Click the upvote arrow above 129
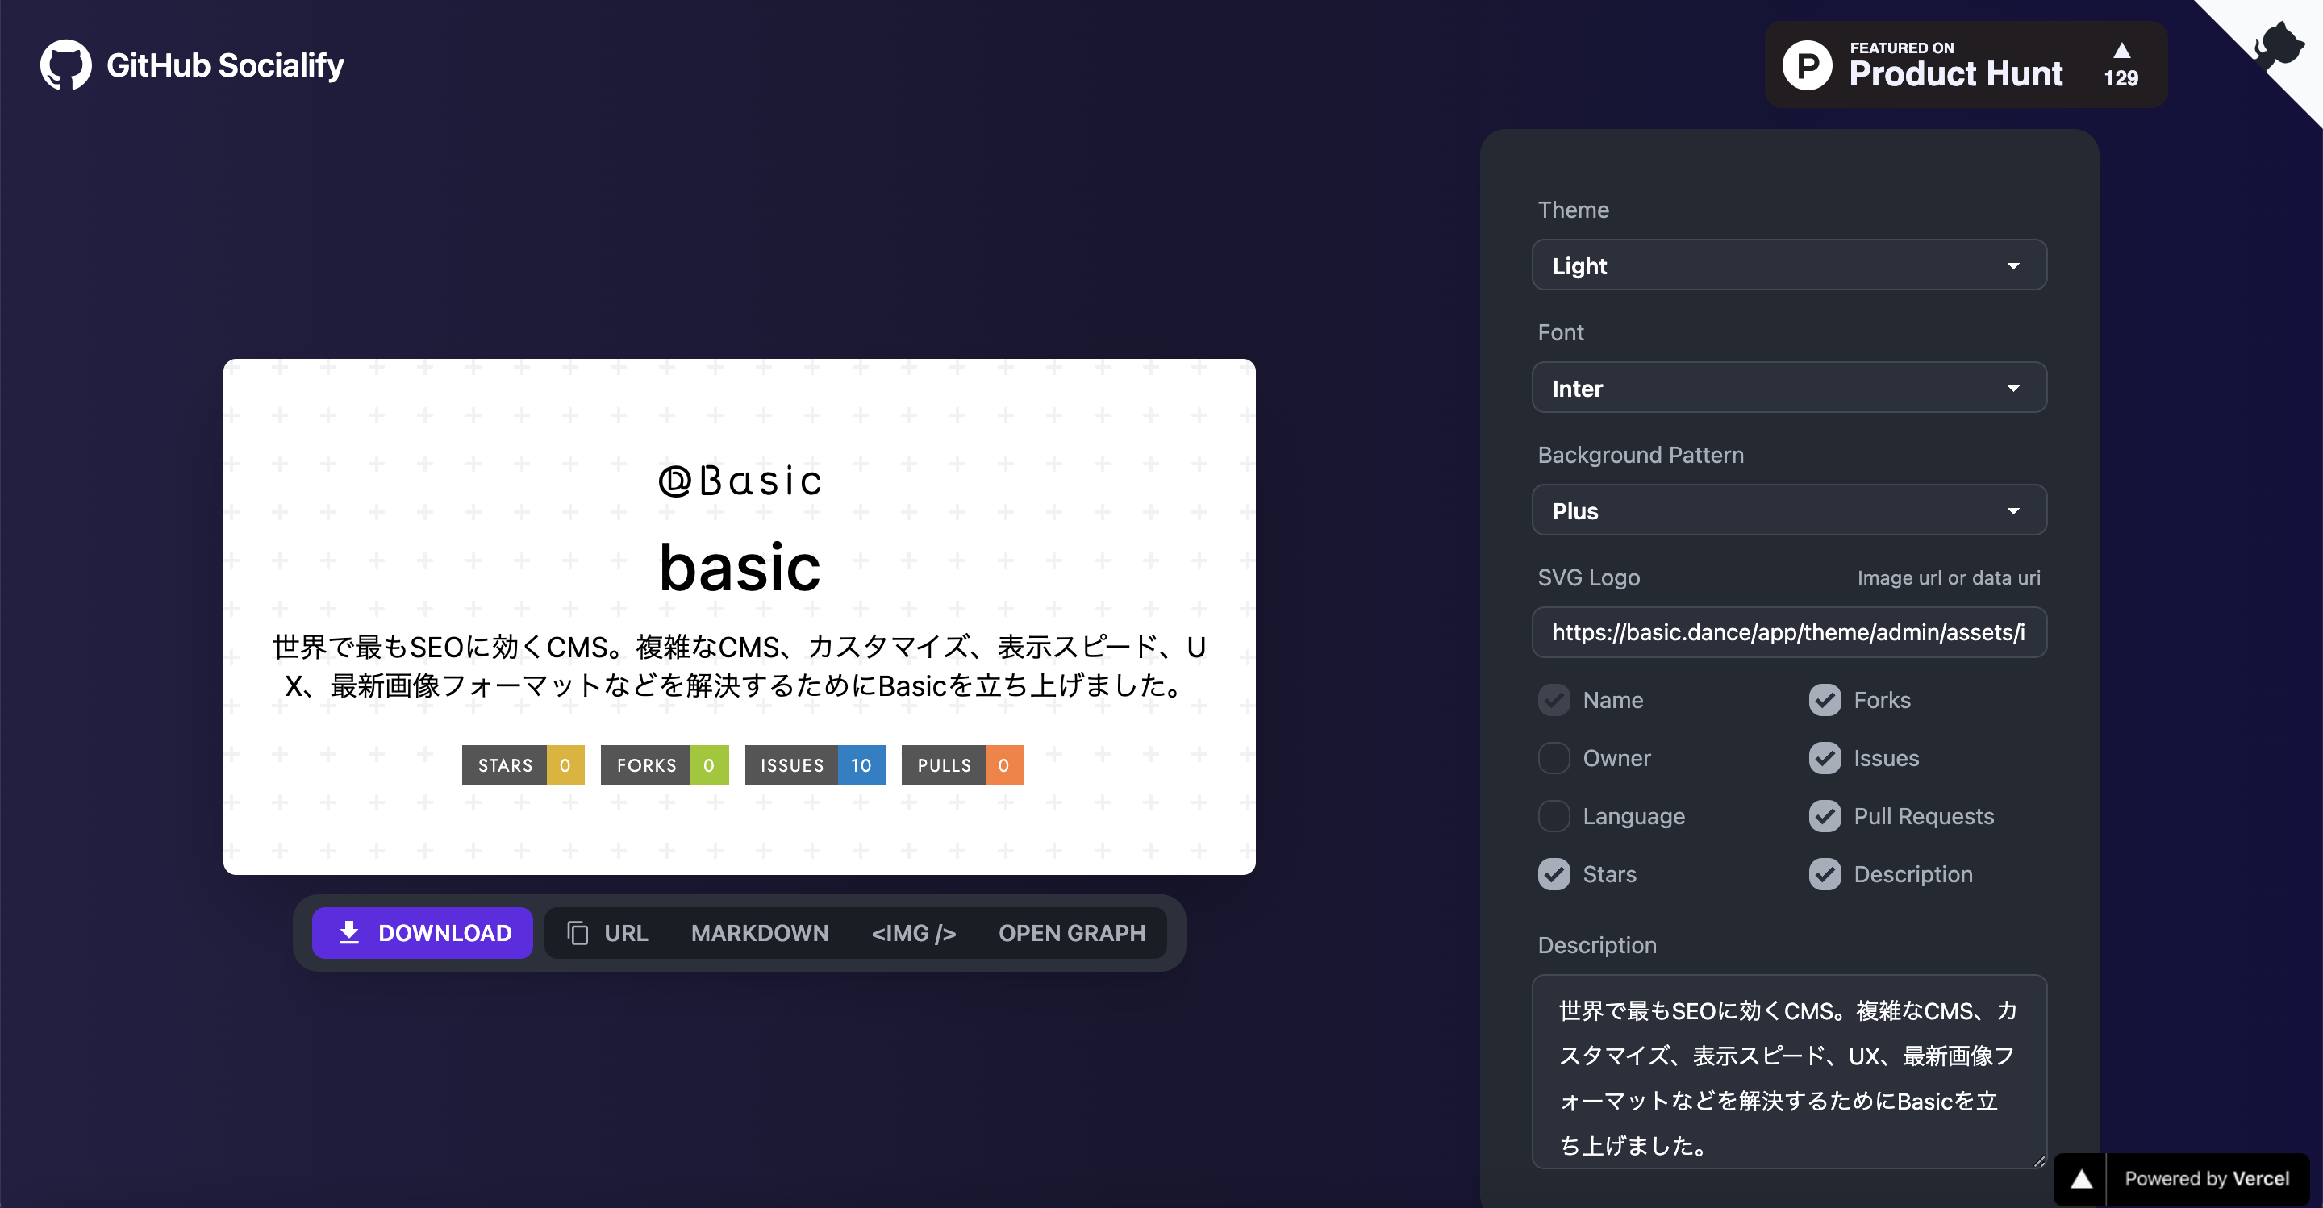This screenshot has height=1208, width=2323. point(2121,52)
